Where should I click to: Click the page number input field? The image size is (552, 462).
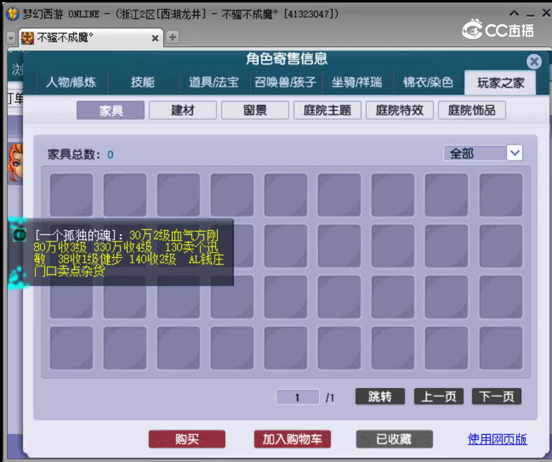(298, 397)
